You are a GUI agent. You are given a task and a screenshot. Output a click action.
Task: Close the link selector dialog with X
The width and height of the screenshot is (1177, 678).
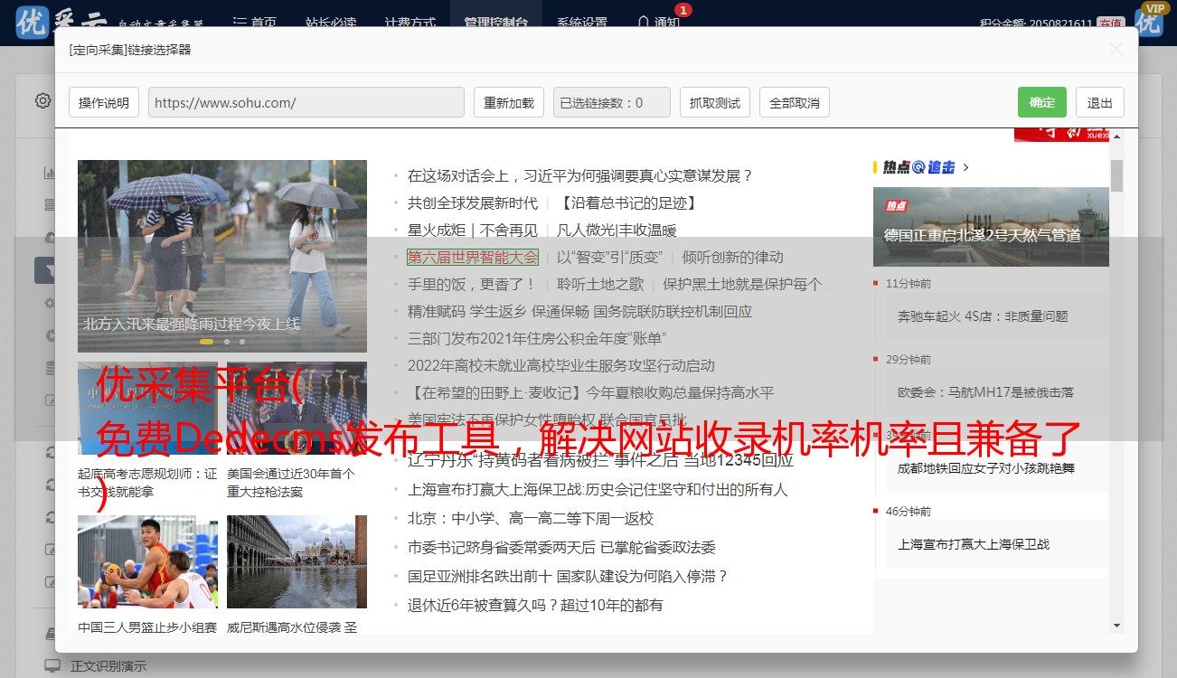pos(1116,50)
